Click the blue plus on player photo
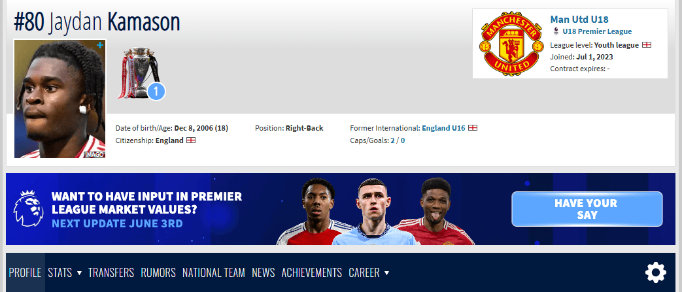Screen dimensions: 682x292 [x=100, y=45]
